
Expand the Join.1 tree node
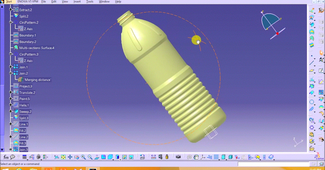10,67
